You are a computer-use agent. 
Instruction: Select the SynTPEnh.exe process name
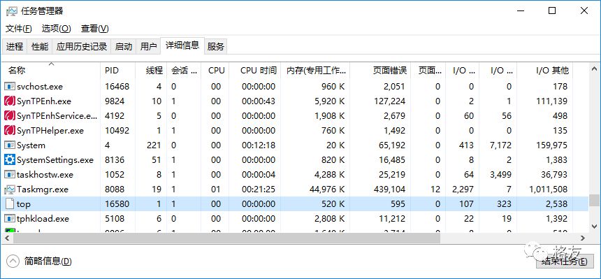pyautogui.click(x=44, y=101)
